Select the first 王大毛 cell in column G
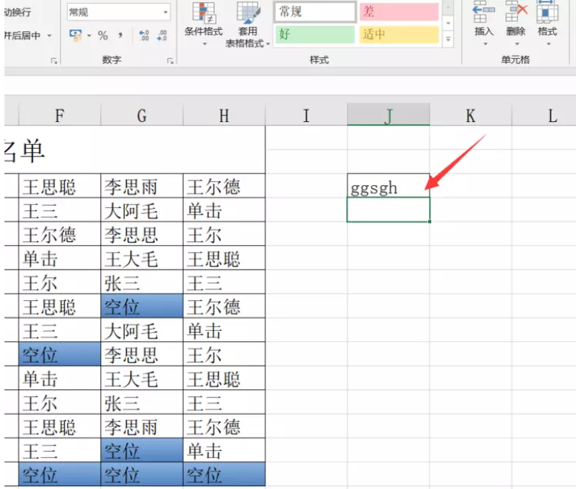Image resolution: width=576 pixels, height=489 pixels. pyautogui.click(x=142, y=259)
